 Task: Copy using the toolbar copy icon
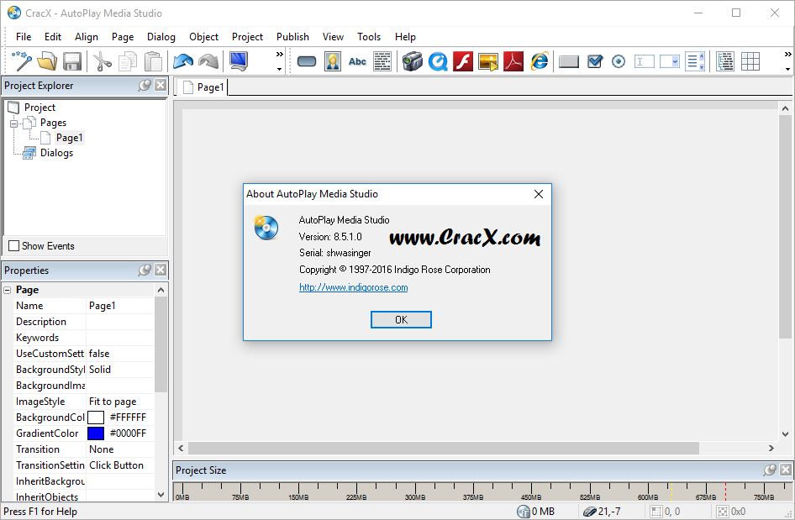point(128,61)
